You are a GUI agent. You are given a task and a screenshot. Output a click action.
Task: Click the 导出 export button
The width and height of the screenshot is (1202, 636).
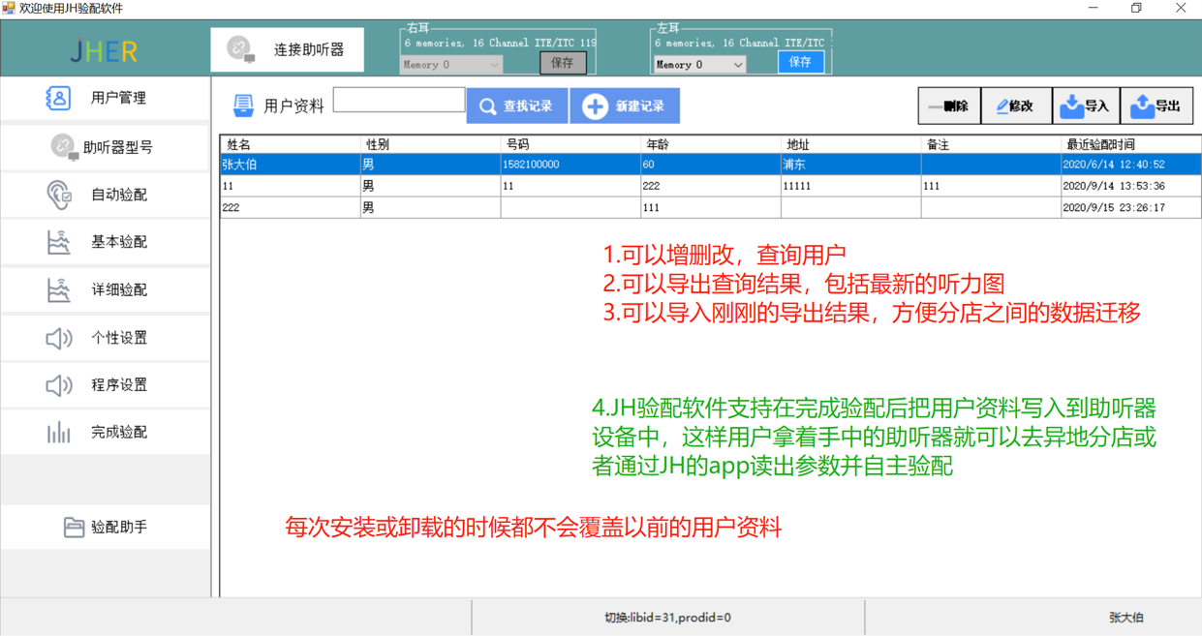tap(1156, 106)
